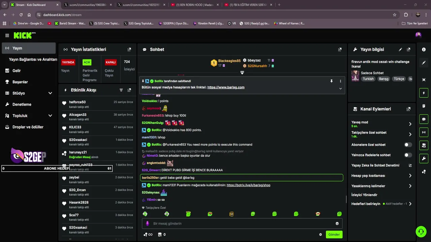Open the emoji picker in message box

337,224
